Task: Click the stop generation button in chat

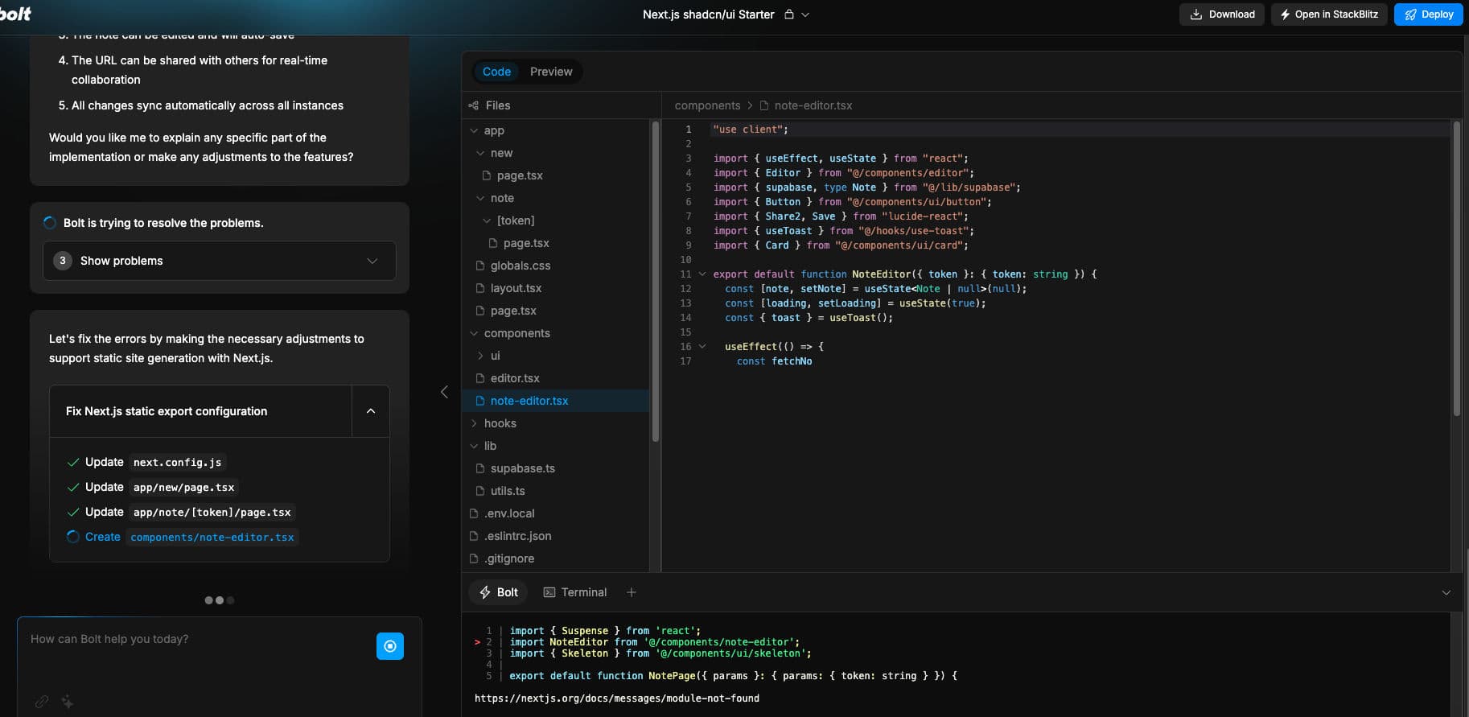Action: click(390, 646)
